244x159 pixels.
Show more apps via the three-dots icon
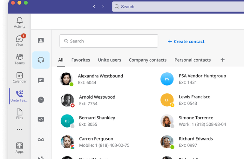[x=20, y=129]
